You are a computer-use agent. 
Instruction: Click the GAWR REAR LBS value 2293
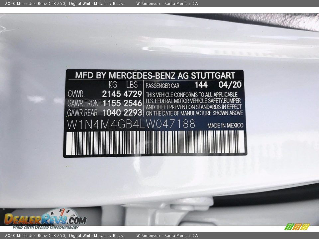(133, 113)
